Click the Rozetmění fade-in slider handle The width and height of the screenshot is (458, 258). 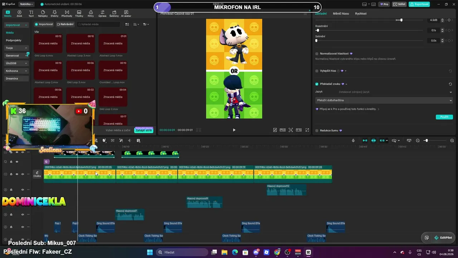coord(318,30)
